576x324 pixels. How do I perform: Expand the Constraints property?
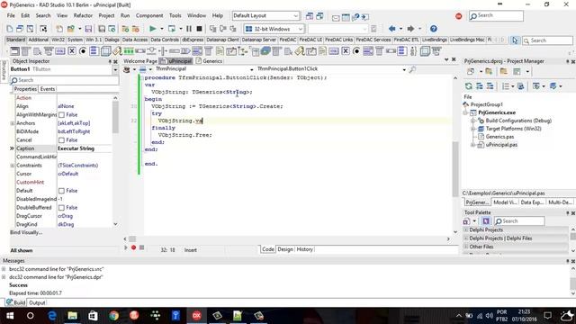click(x=13, y=166)
